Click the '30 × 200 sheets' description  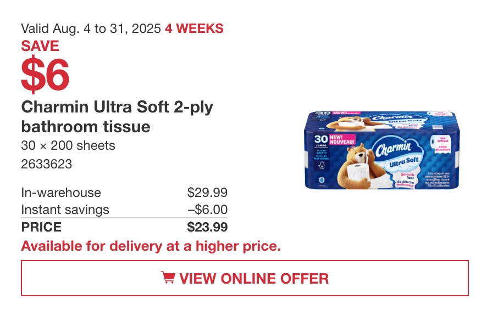click(x=68, y=145)
